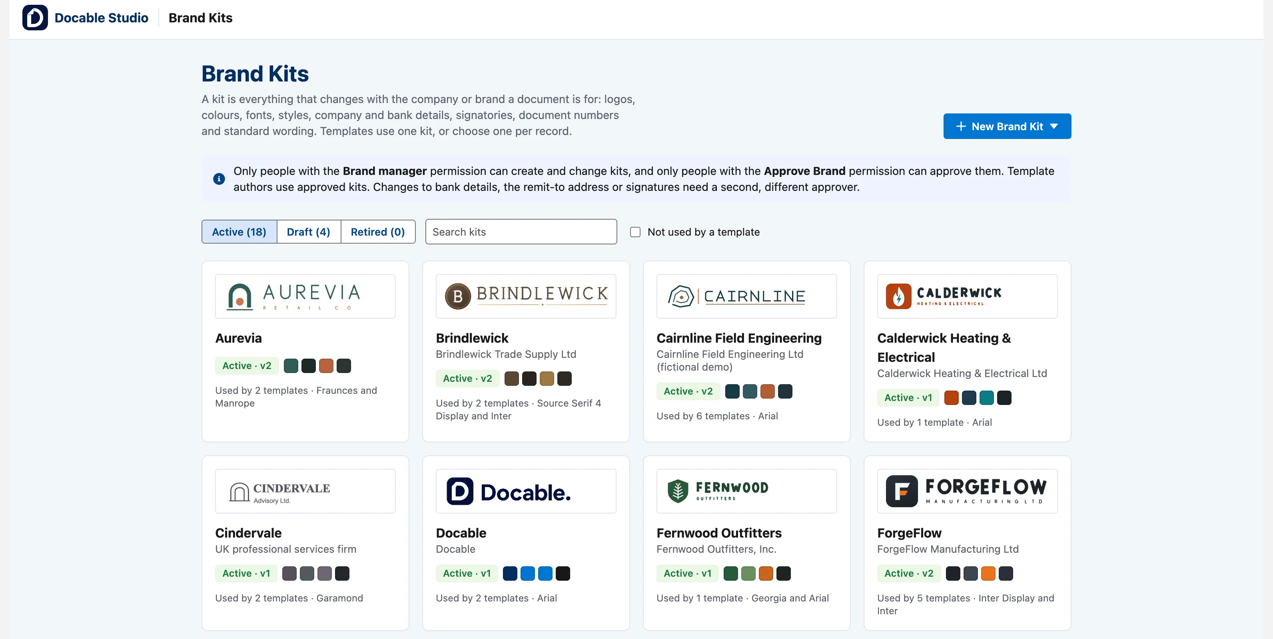This screenshot has height=639, width=1273.
Task: Click the Docable kit D logo icon
Action: coord(460,491)
